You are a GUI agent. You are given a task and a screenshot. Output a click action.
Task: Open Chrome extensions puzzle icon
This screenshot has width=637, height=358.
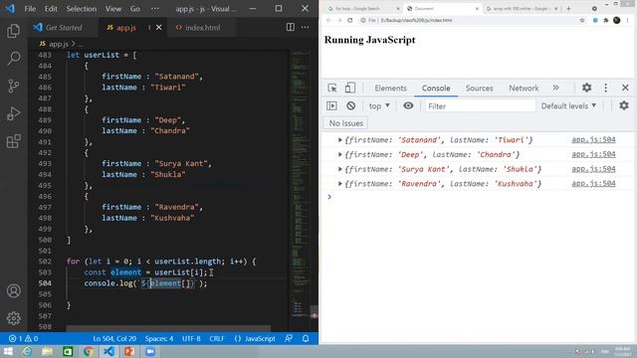606,20
